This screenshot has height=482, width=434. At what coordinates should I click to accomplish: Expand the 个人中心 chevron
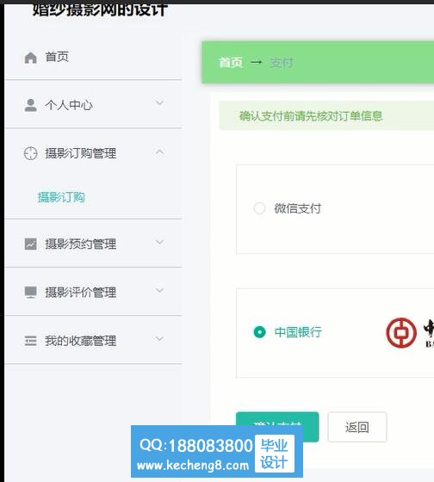tap(159, 102)
